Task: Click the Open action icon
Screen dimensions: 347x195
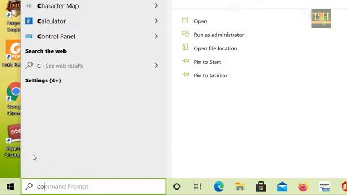Action: (x=185, y=21)
